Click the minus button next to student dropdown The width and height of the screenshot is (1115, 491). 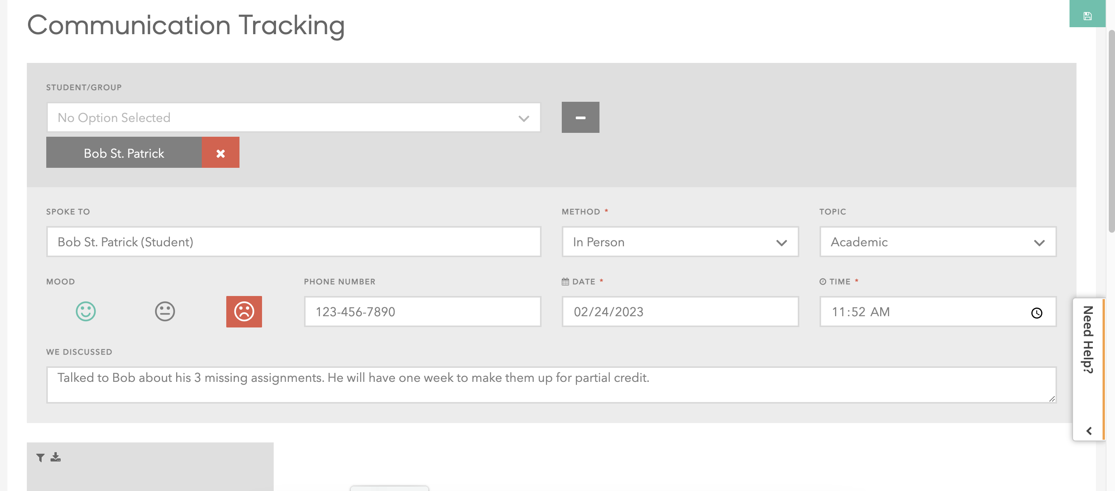(x=580, y=117)
